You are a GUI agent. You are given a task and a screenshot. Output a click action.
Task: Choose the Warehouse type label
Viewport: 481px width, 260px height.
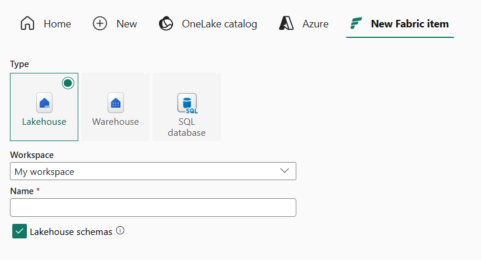(115, 122)
